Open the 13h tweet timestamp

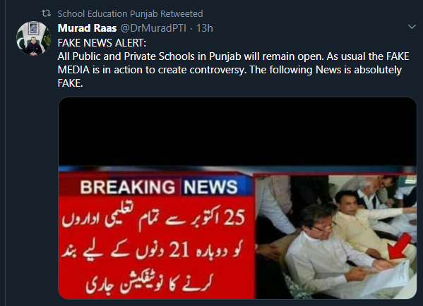coord(205,28)
